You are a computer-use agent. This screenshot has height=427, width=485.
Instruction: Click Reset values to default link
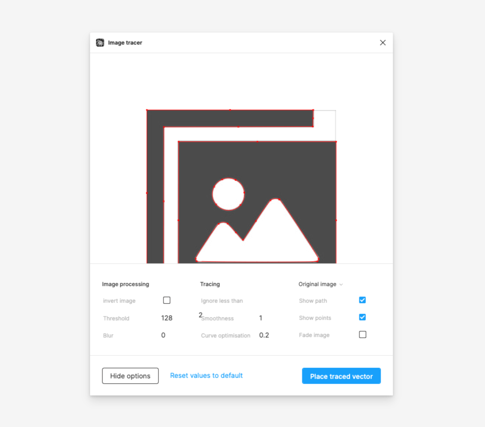pos(207,375)
